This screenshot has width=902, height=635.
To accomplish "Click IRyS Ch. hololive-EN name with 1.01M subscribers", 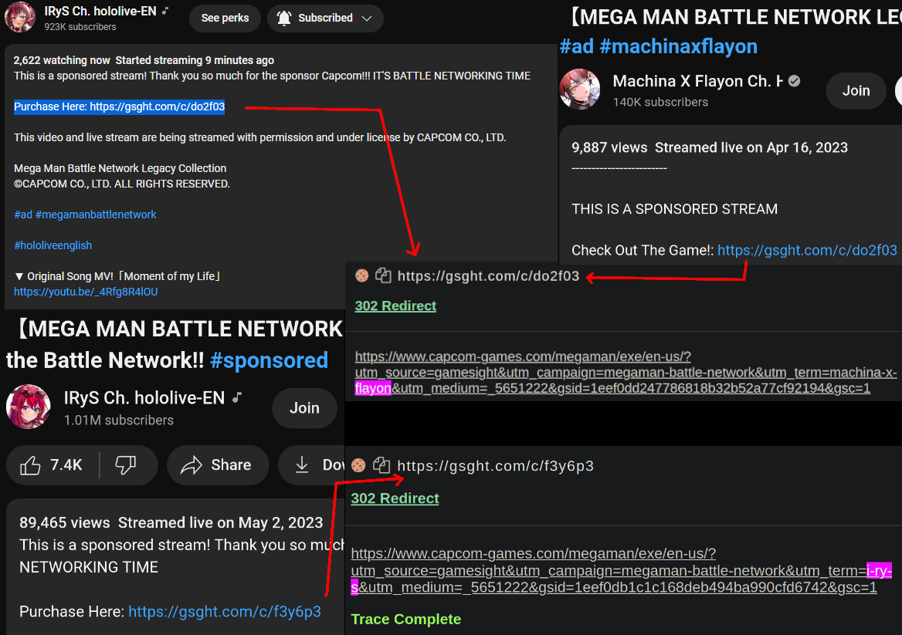I will pyautogui.click(x=144, y=397).
